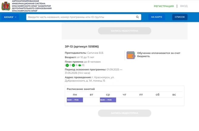Click the green plus applications icon
199x131 pixels.
(67, 65)
